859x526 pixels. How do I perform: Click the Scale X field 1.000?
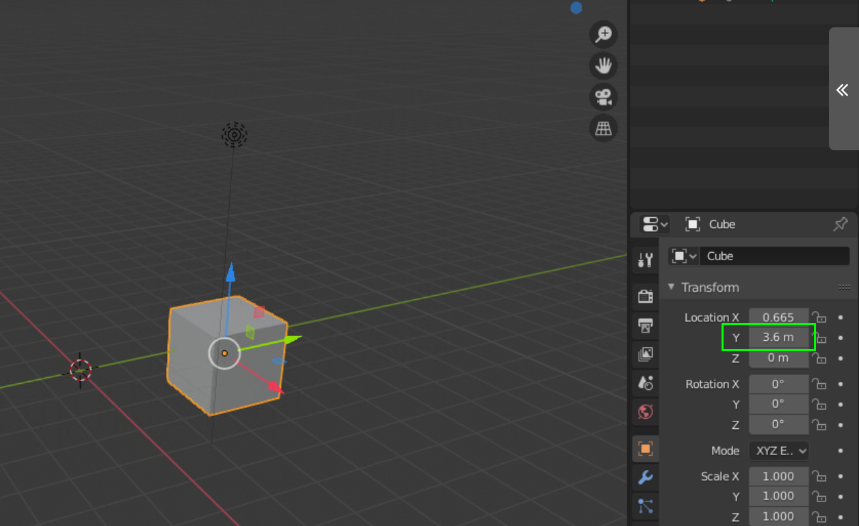[x=779, y=476]
